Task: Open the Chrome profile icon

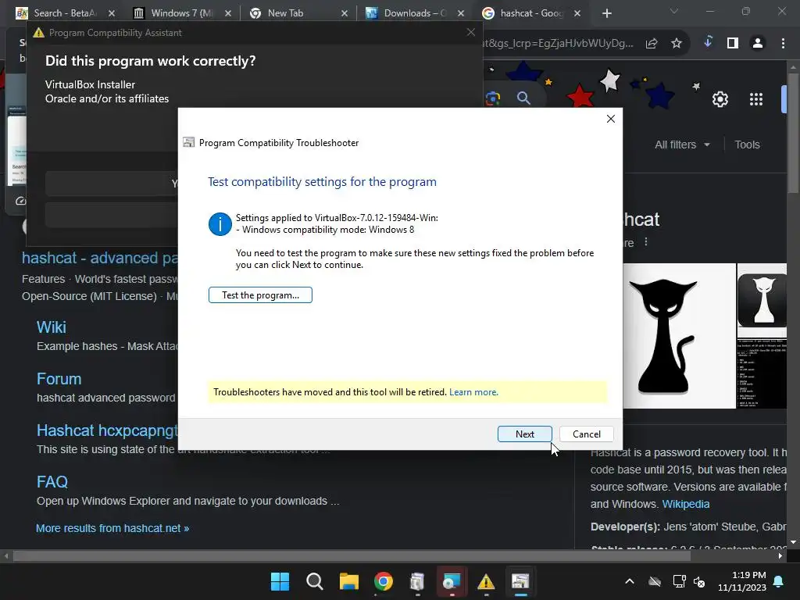Action: [758, 44]
